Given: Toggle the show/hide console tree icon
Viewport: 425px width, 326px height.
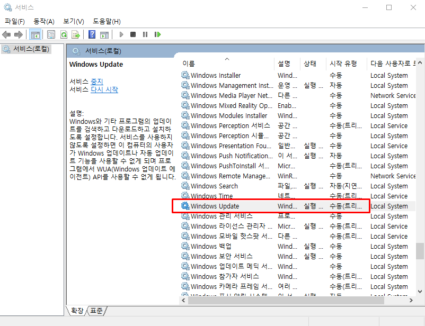Looking at the screenshot, I should tap(35, 34).
